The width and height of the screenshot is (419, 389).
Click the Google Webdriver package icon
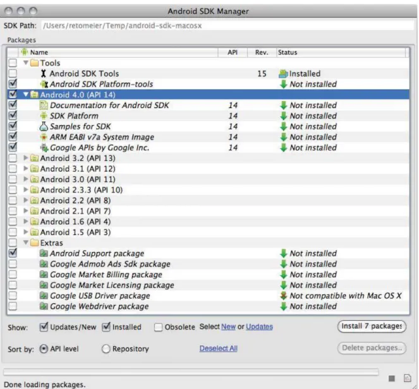tap(44, 306)
